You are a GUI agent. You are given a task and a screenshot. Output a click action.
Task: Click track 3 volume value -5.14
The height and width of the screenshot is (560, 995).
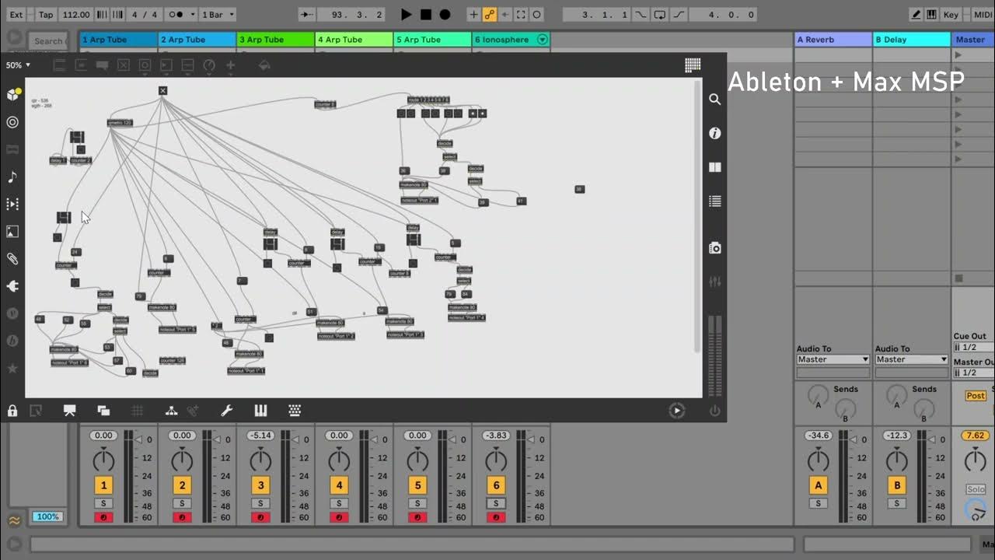(260, 436)
